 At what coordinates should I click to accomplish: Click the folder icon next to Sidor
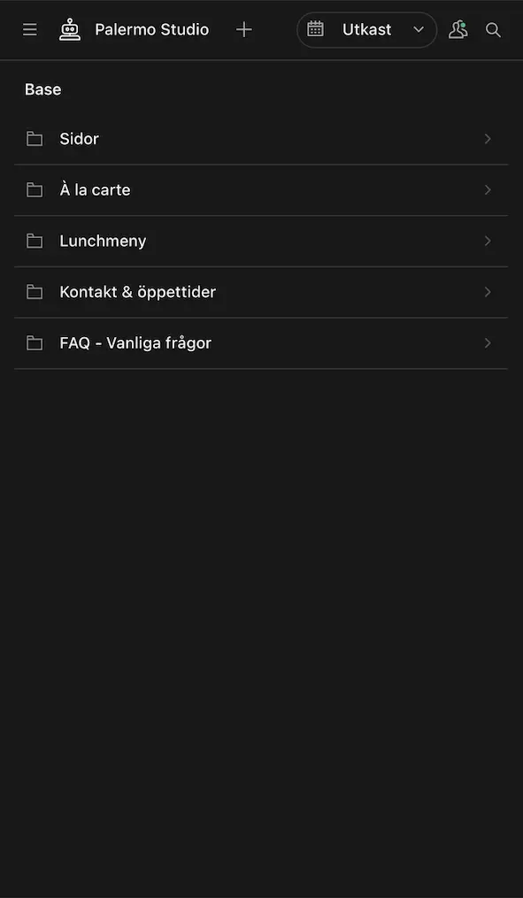(x=35, y=138)
